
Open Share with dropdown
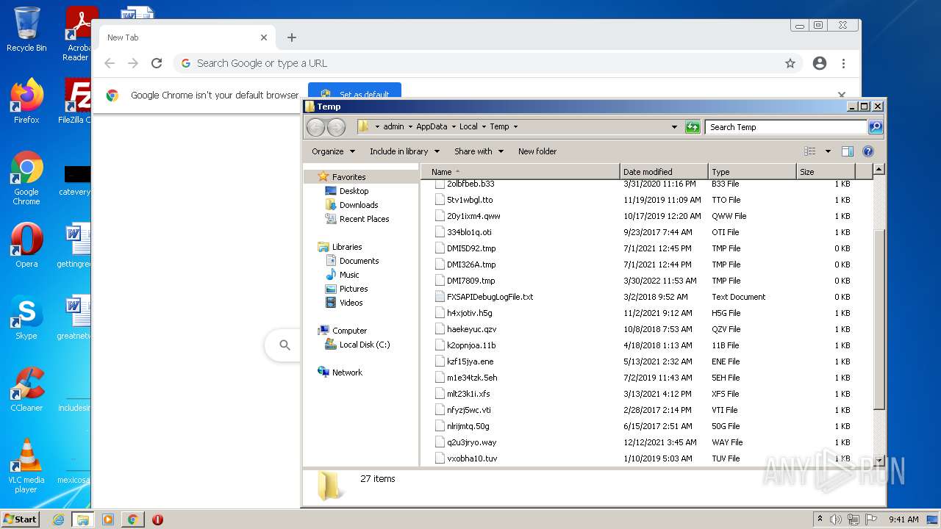(479, 151)
